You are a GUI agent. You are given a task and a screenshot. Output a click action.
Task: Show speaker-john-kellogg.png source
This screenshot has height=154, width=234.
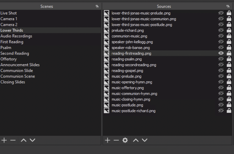[221, 42]
